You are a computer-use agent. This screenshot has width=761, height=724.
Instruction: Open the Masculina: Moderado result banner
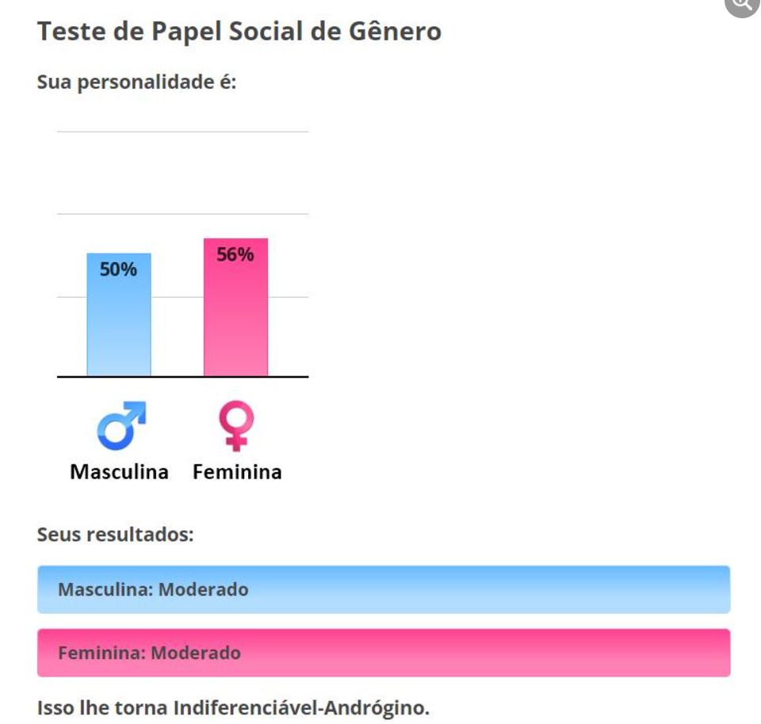384,589
